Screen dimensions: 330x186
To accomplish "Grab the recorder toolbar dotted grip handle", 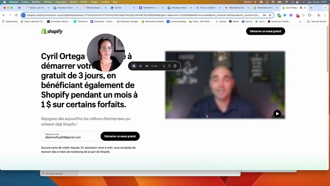I will point(164,66).
